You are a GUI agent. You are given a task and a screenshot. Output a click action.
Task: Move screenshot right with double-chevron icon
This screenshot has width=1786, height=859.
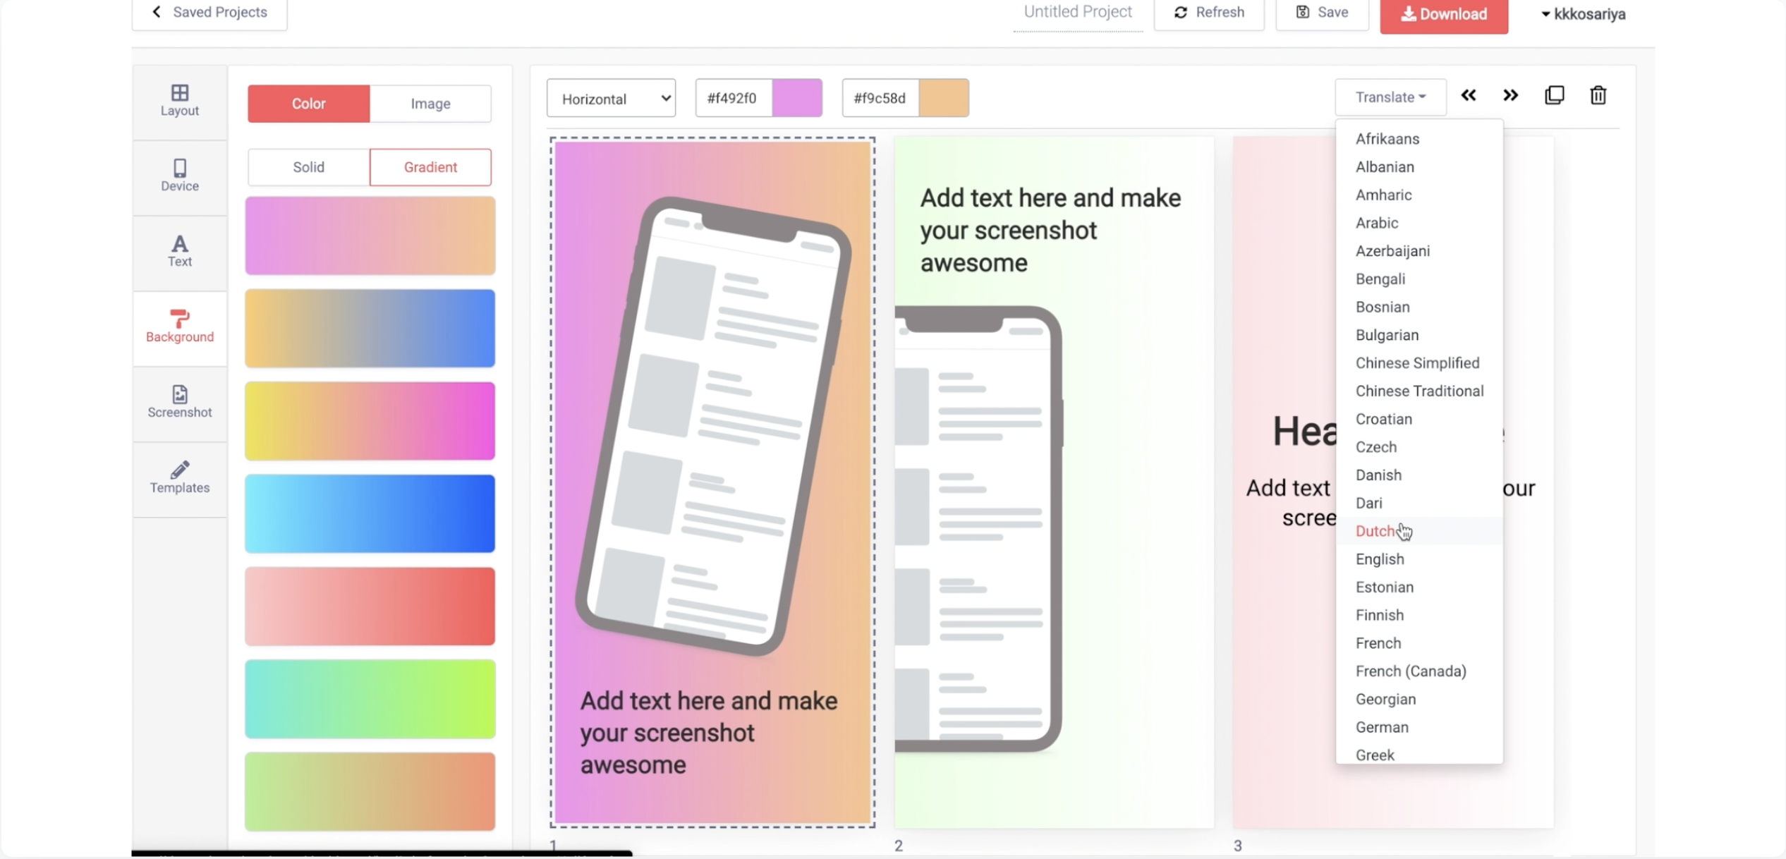coord(1510,96)
